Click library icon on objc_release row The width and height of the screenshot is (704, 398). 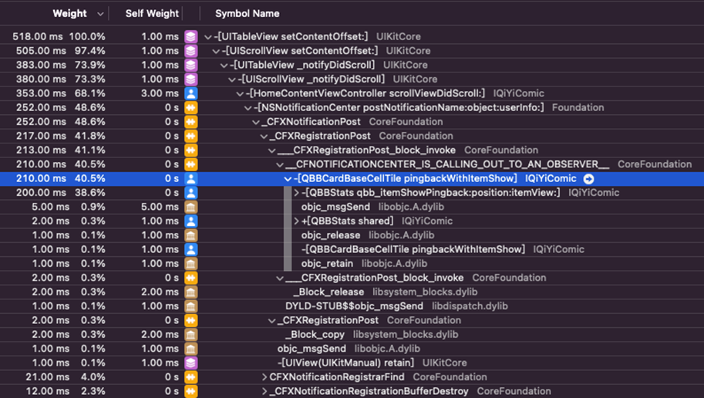tap(190, 235)
